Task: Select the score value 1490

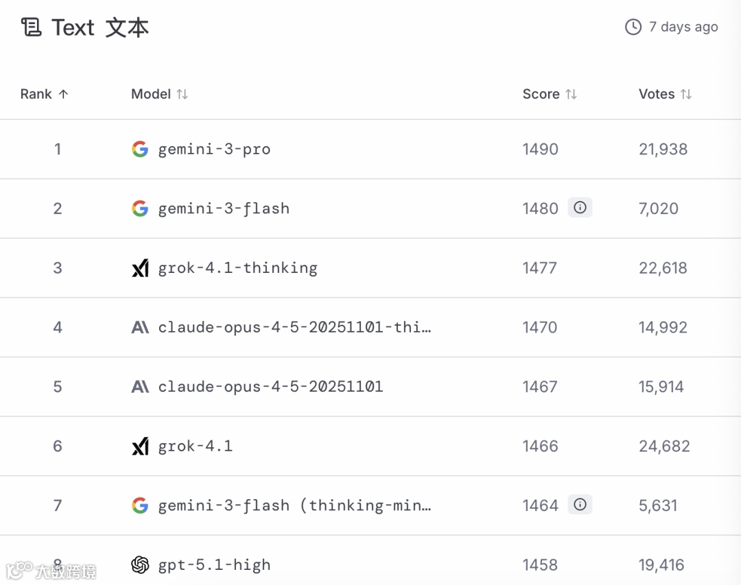Action: (540, 150)
